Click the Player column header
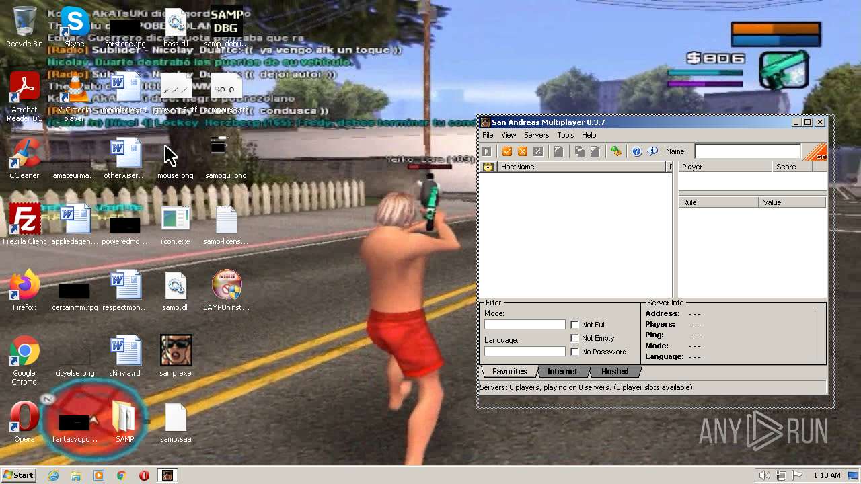Screen dimensions: 861x484 tap(724, 167)
